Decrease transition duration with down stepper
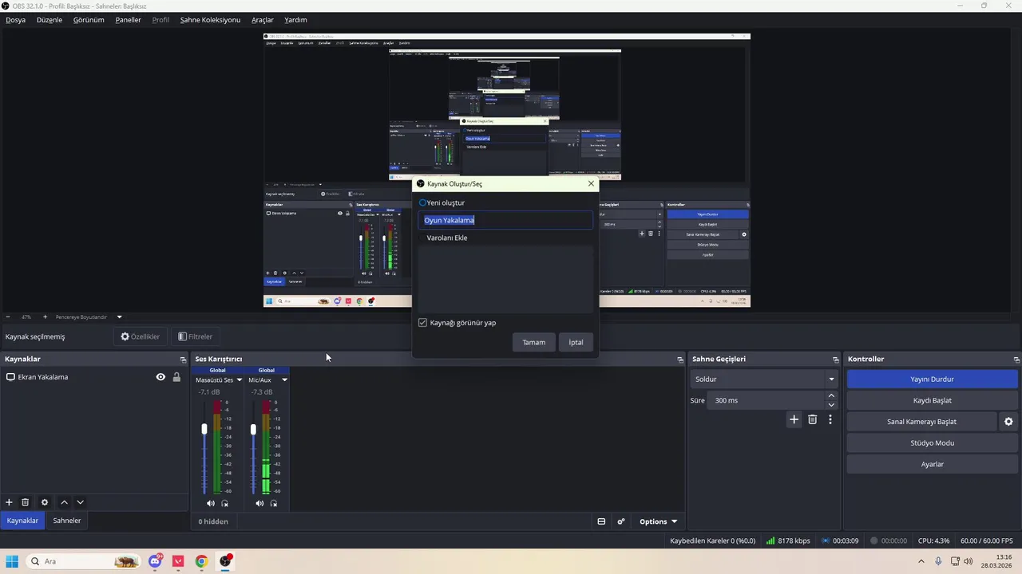This screenshot has height=574, width=1022. pos(831,405)
